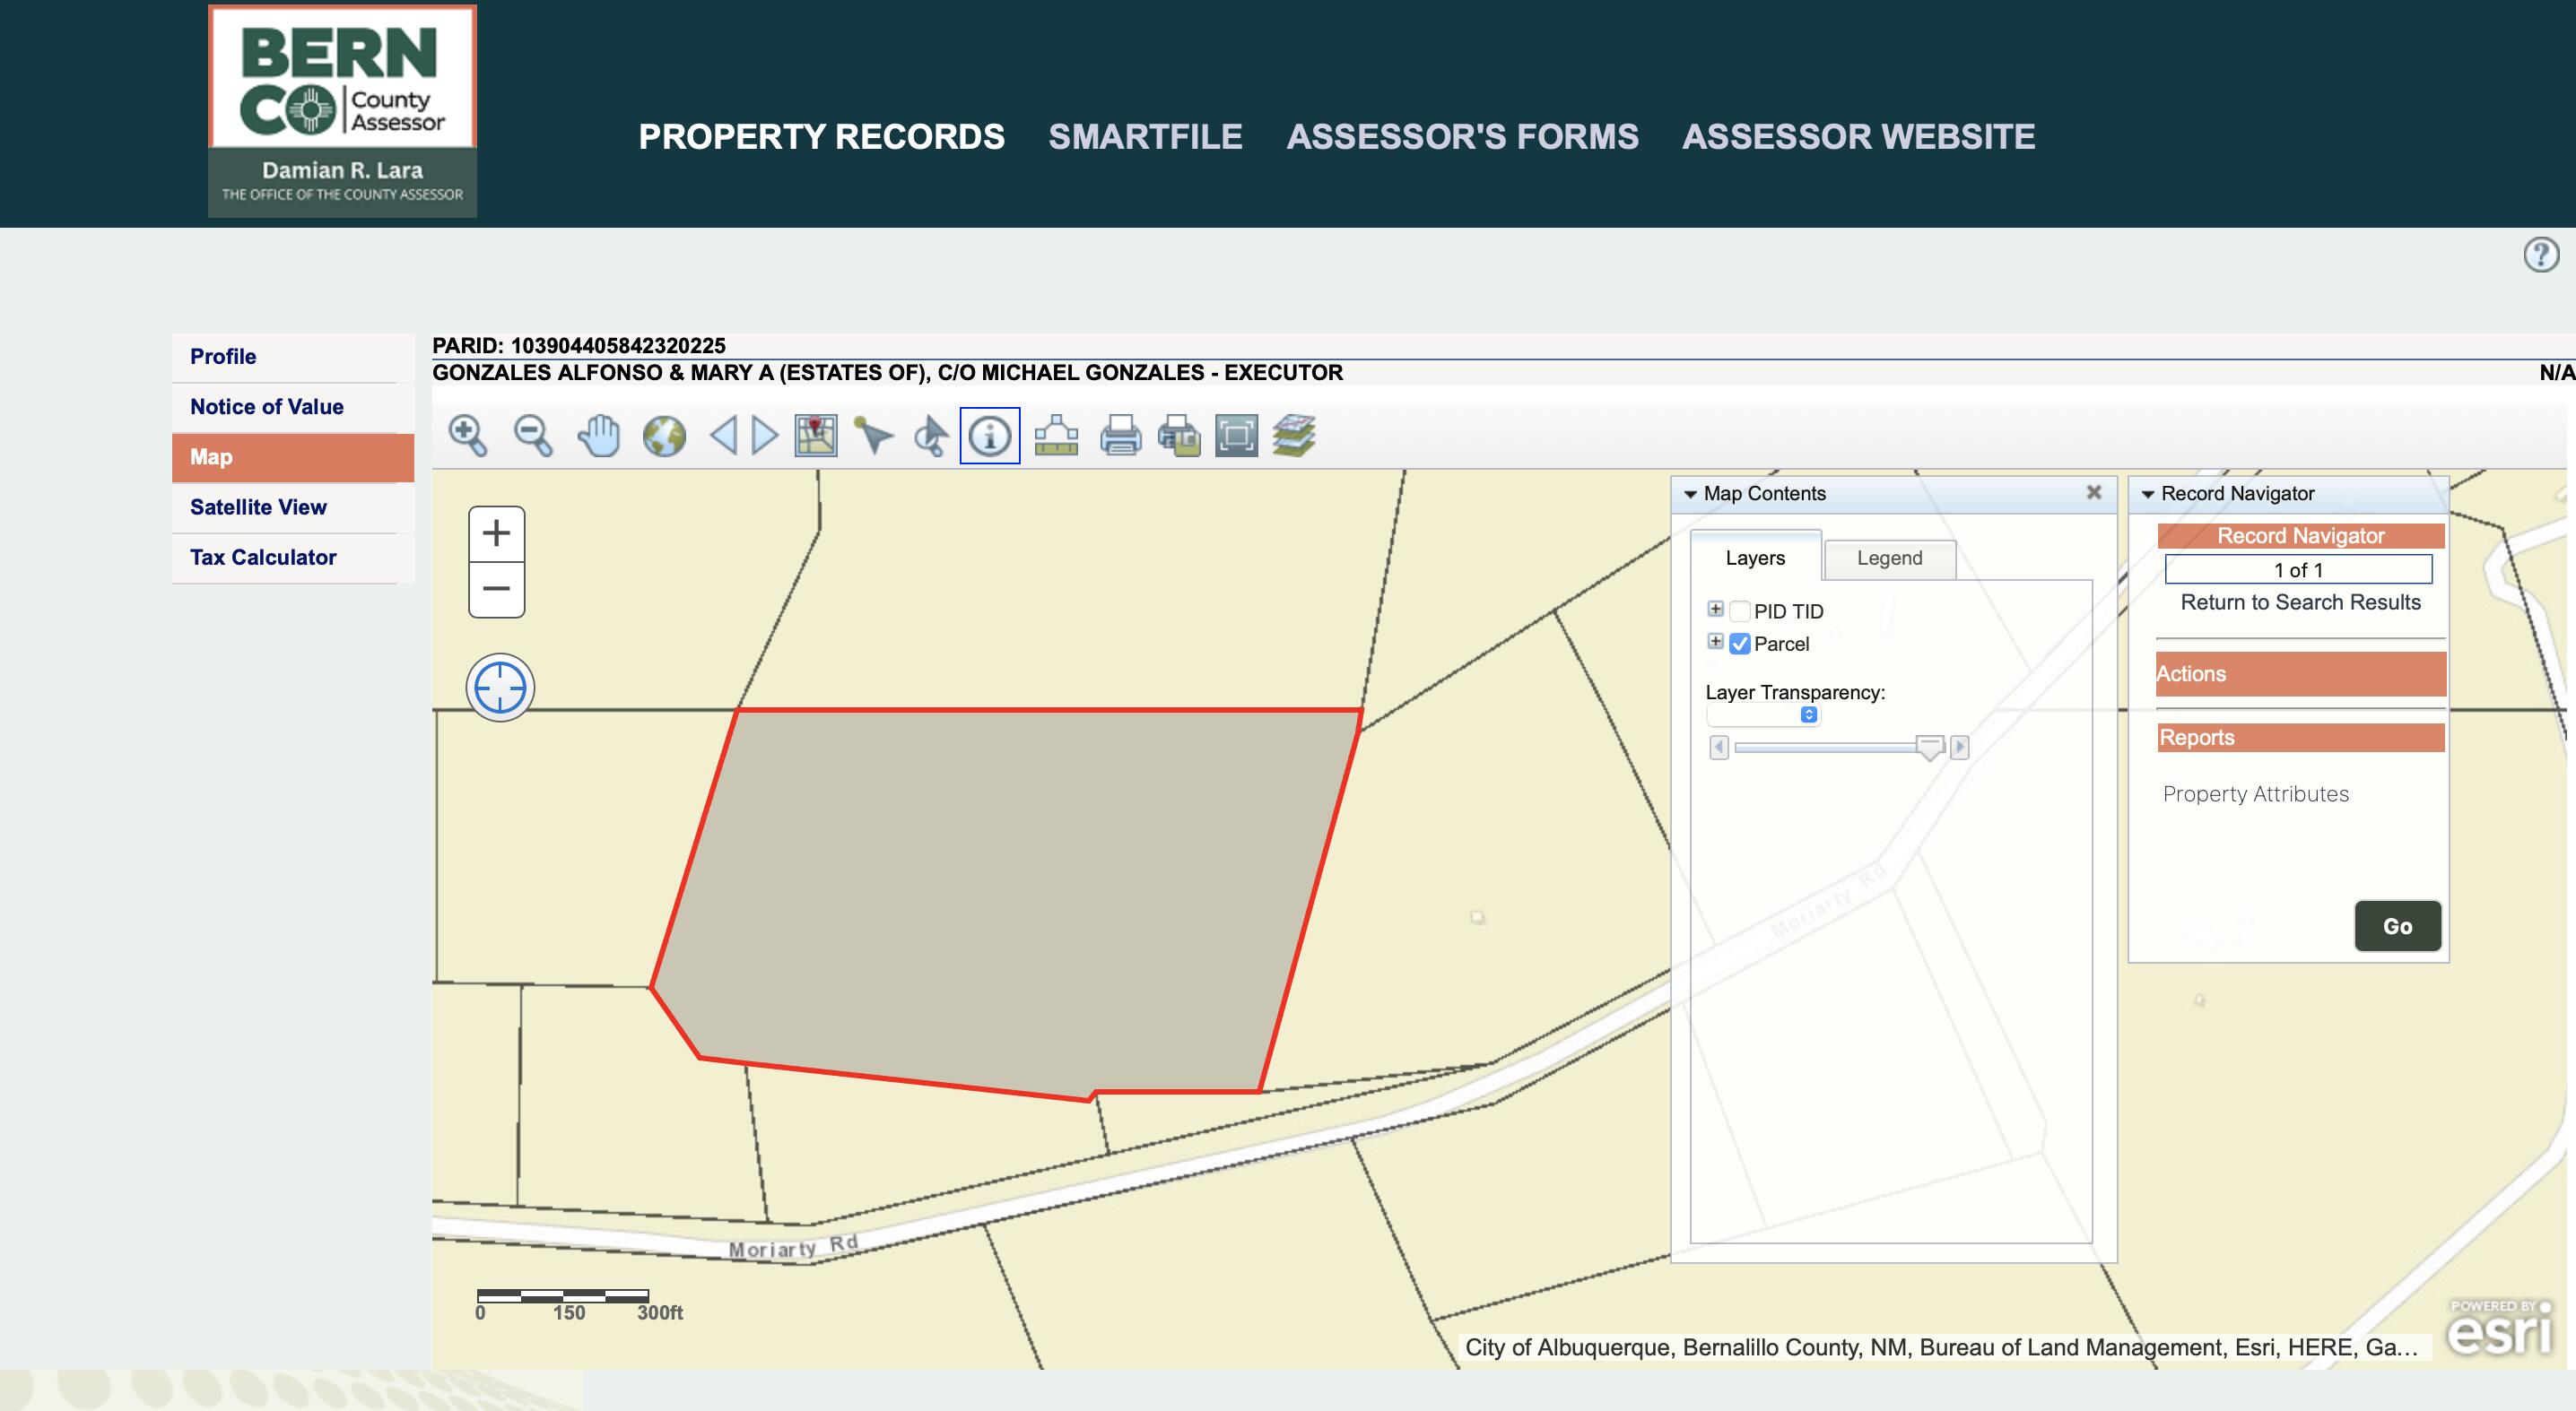Click the print map tool
Image resolution: width=2576 pixels, height=1411 pixels.
(x=1114, y=437)
